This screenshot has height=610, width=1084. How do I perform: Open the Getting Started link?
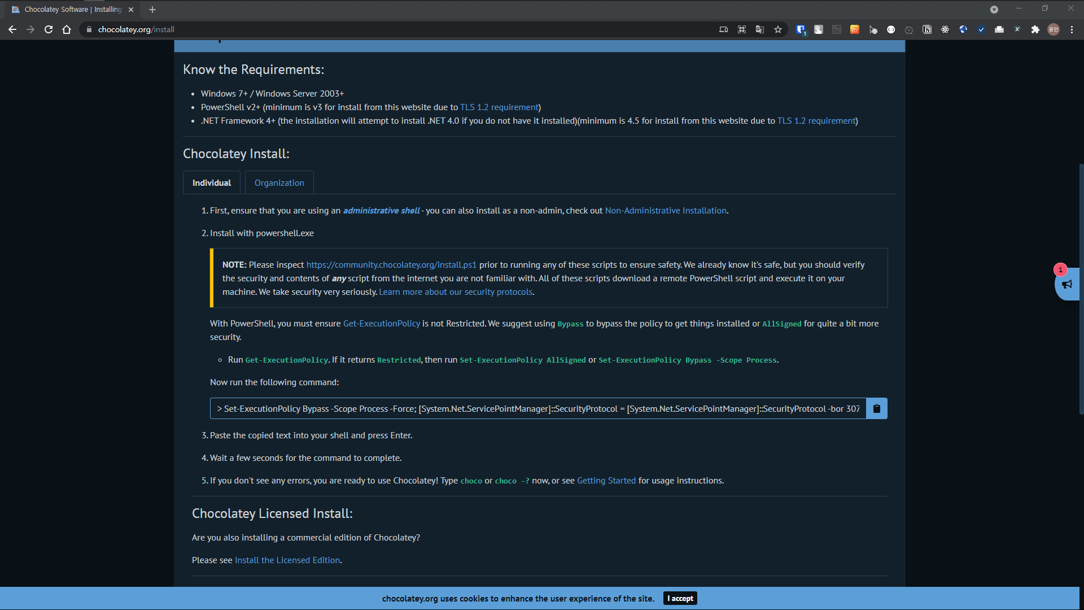606,481
